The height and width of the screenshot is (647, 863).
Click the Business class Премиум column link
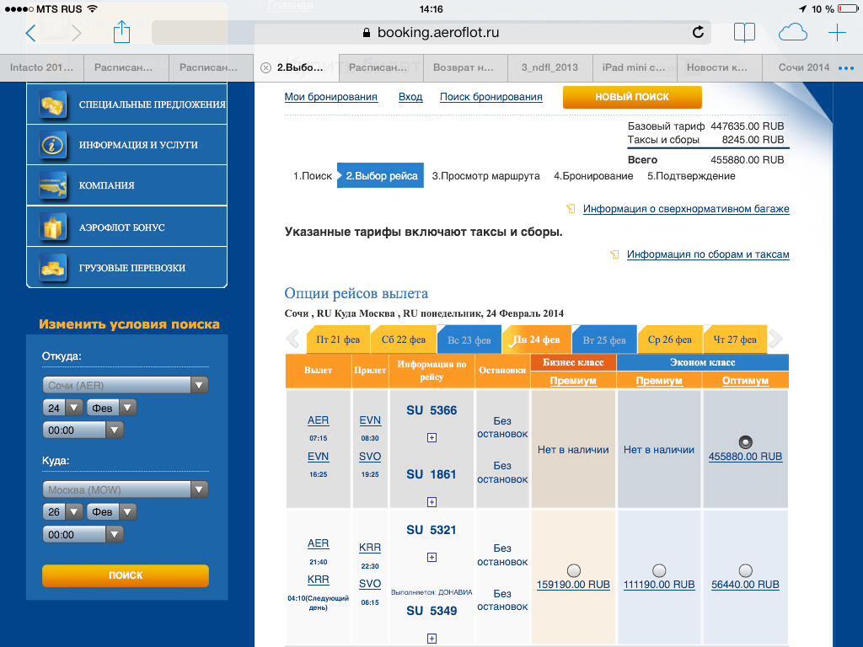point(573,381)
